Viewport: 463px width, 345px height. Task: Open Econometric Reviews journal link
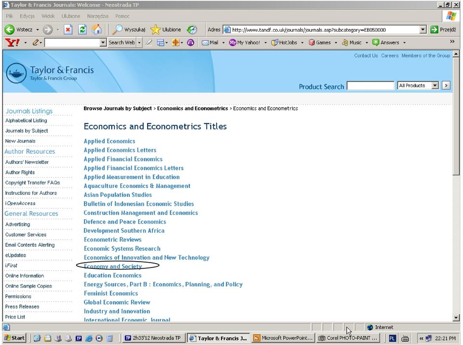[x=112, y=239]
